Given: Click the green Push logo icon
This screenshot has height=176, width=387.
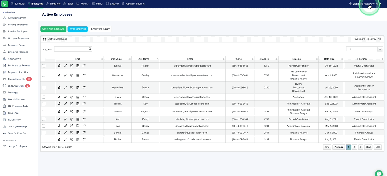Looking at the screenshot, I should tap(5, 4).
